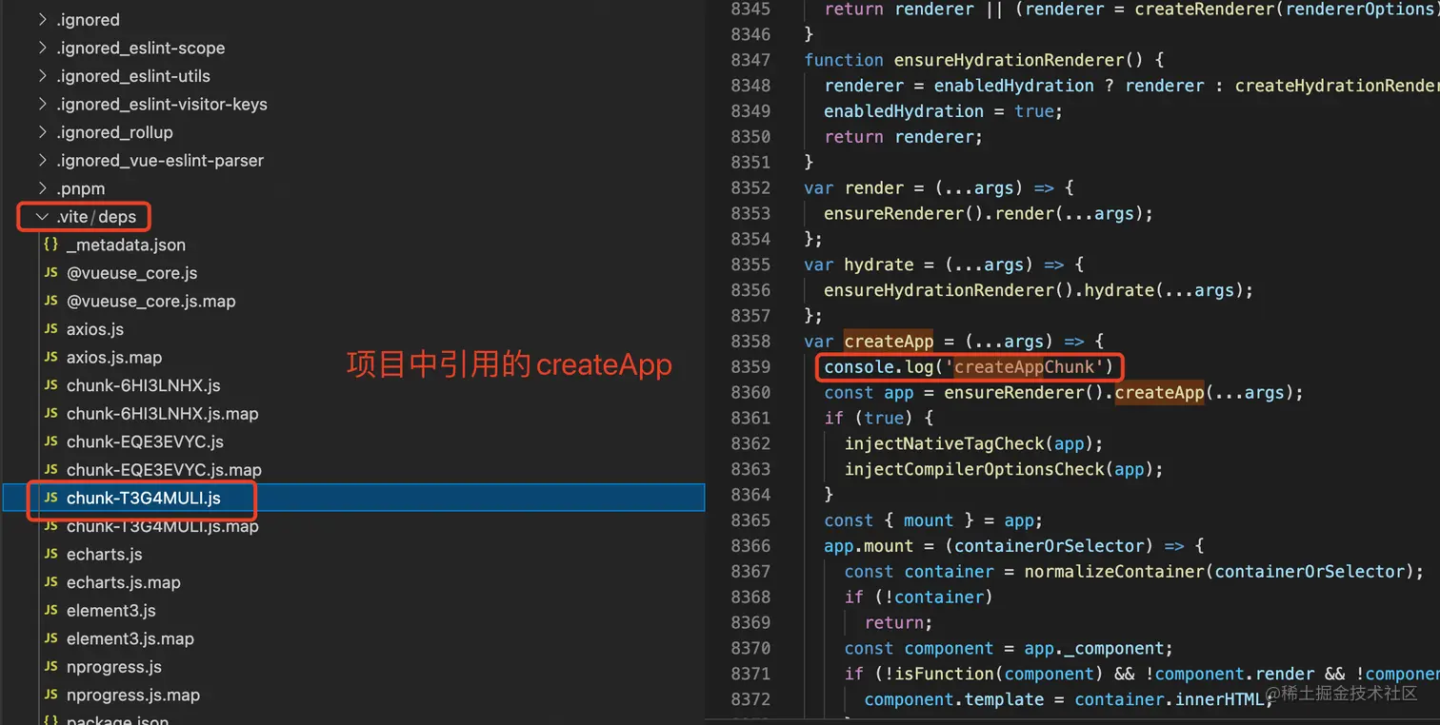Viewport: 1440px width, 725px height.
Task: Click the 'enabledHydration = true;' code line
Action: [x=943, y=111]
